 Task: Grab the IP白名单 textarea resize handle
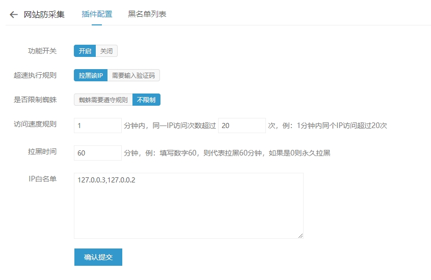pyautogui.click(x=301, y=236)
